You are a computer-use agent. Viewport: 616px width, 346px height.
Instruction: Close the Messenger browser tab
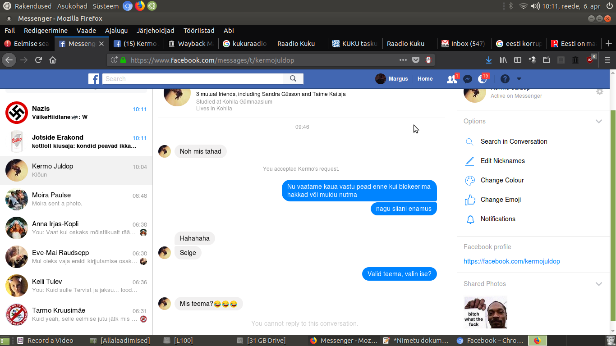pyautogui.click(x=101, y=44)
